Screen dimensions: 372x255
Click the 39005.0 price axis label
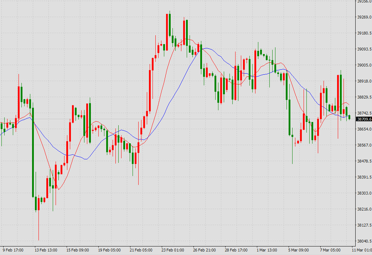click(x=364, y=65)
